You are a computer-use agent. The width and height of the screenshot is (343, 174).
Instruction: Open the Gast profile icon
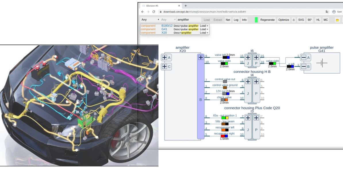(x=334, y=12)
